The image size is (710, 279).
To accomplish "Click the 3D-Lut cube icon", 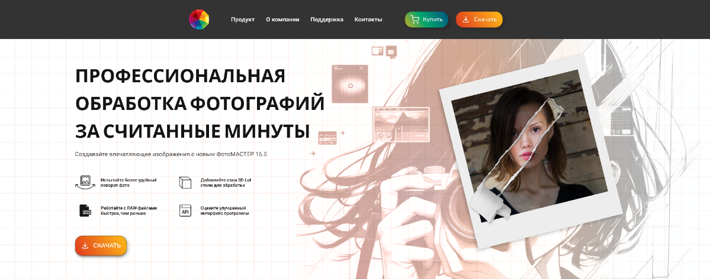I will (x=185, y=182).
